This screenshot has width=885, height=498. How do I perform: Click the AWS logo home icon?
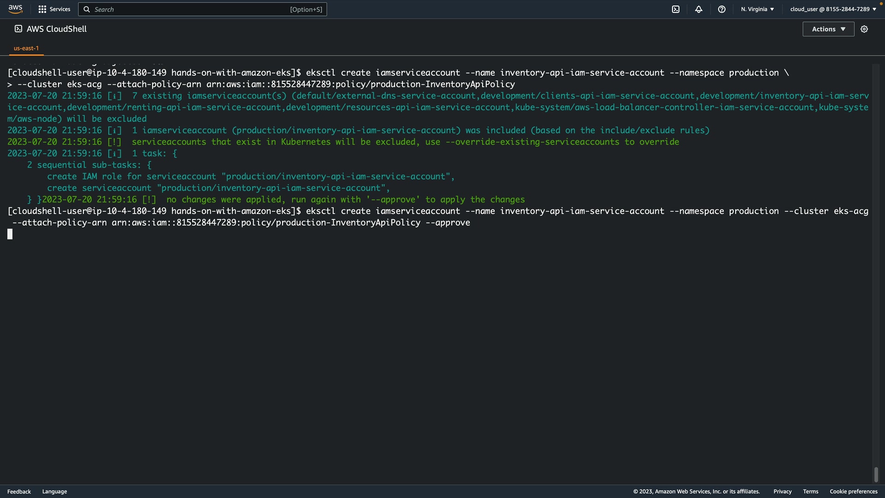tap(15, 9)
